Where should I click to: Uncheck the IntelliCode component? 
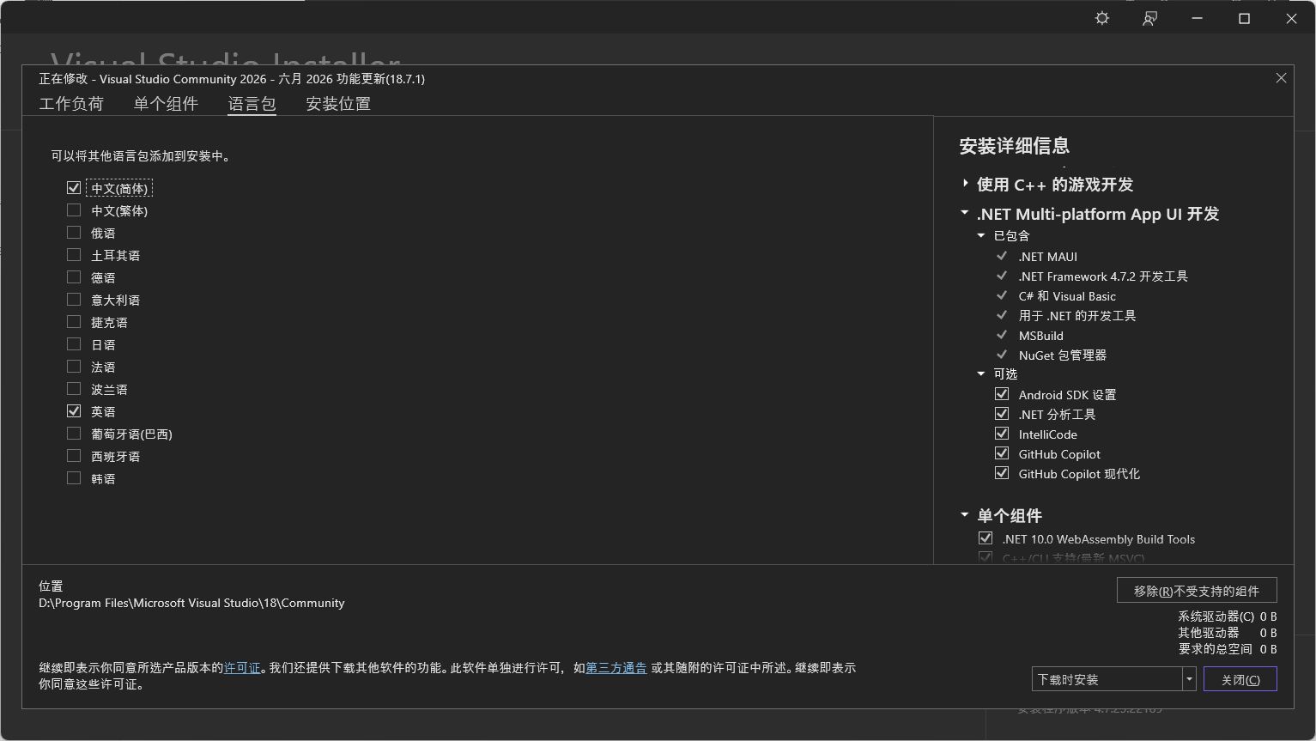(1002, 434)
